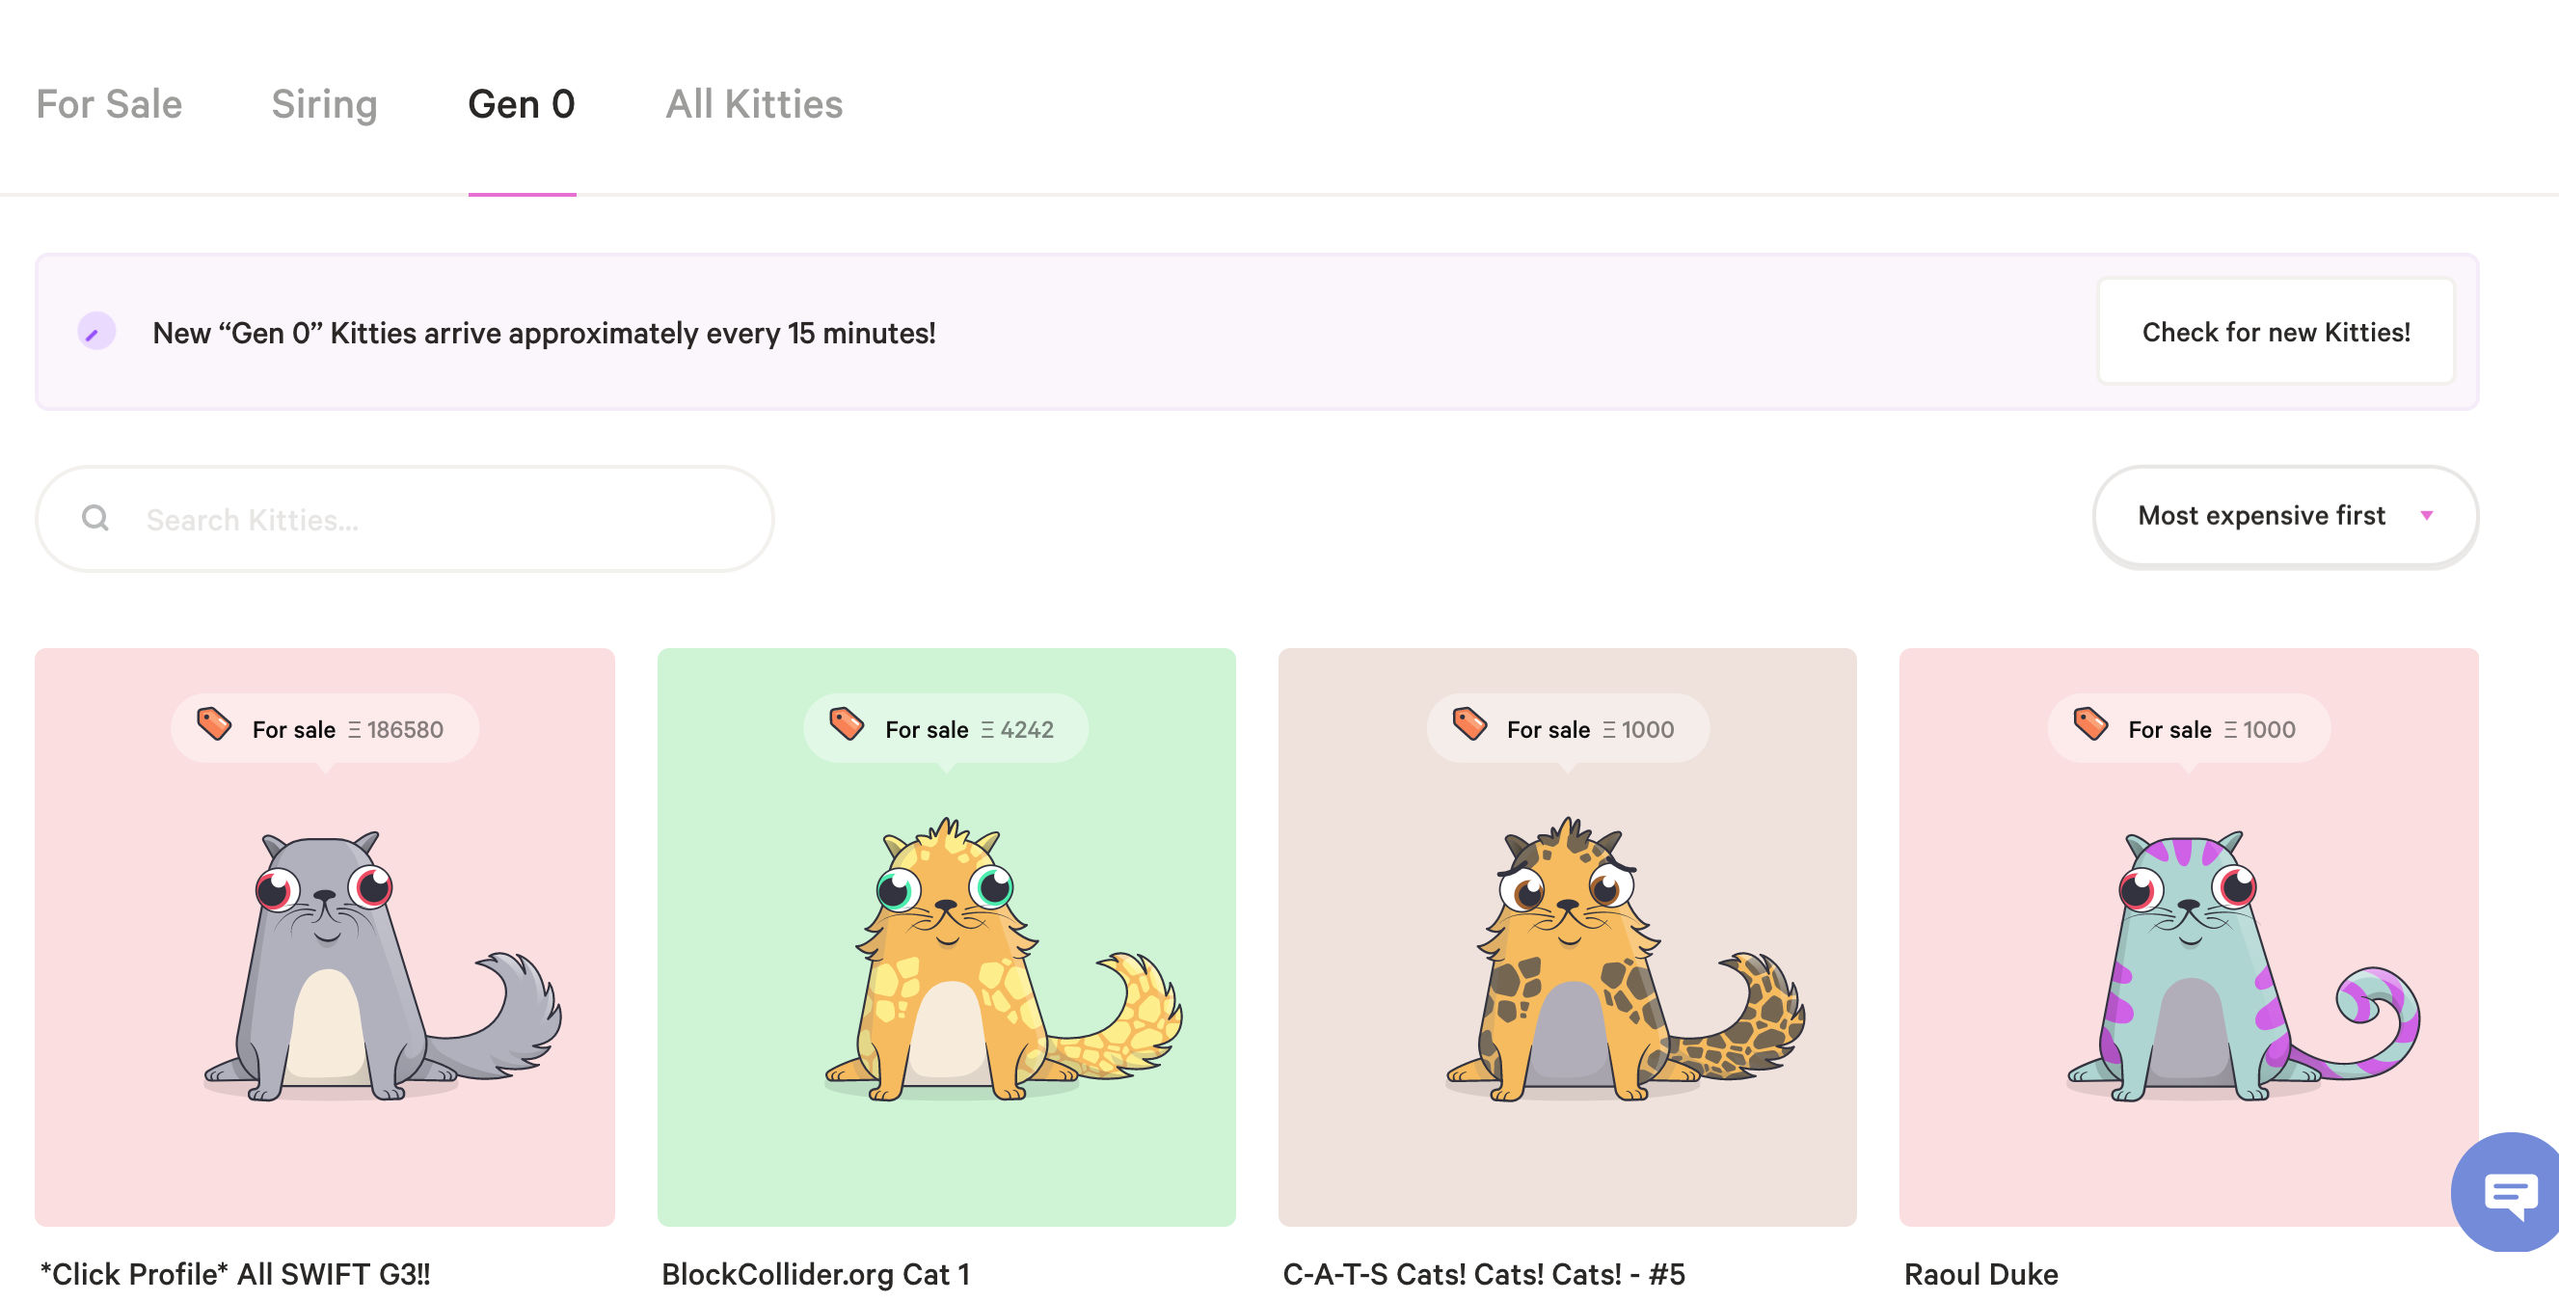Click the 'Search Kitties...' input field

point(397,518)
